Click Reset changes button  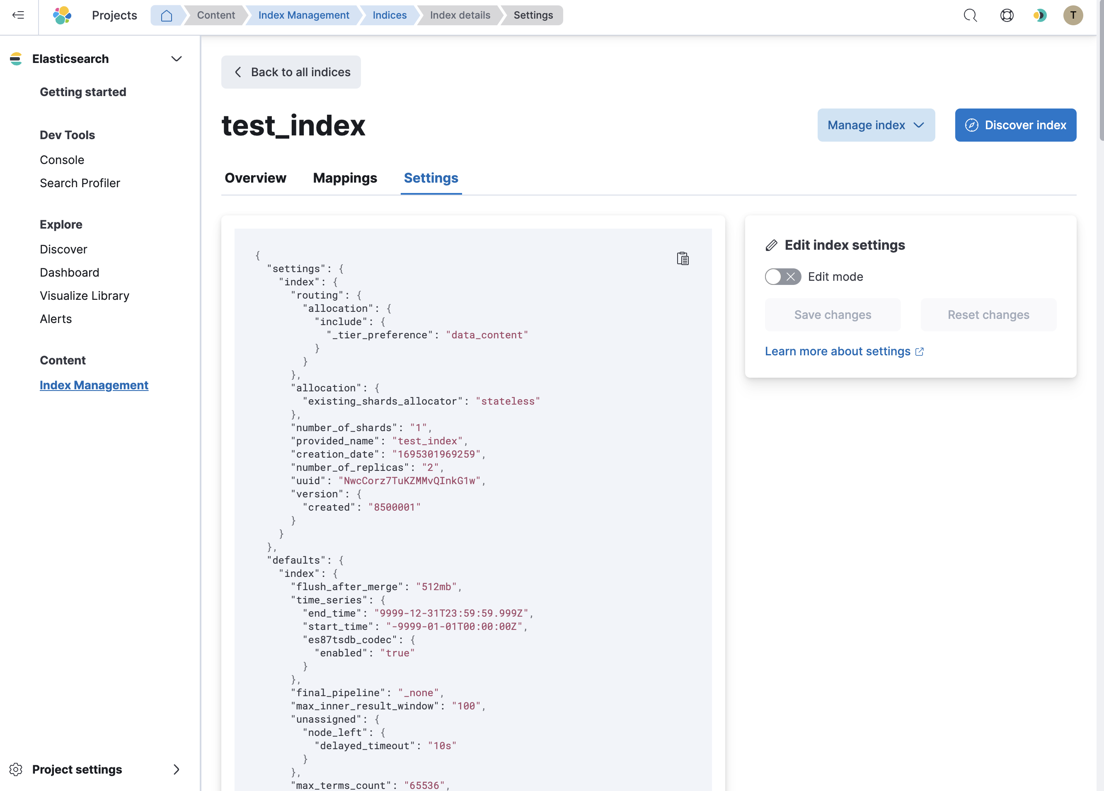[988, 315]
